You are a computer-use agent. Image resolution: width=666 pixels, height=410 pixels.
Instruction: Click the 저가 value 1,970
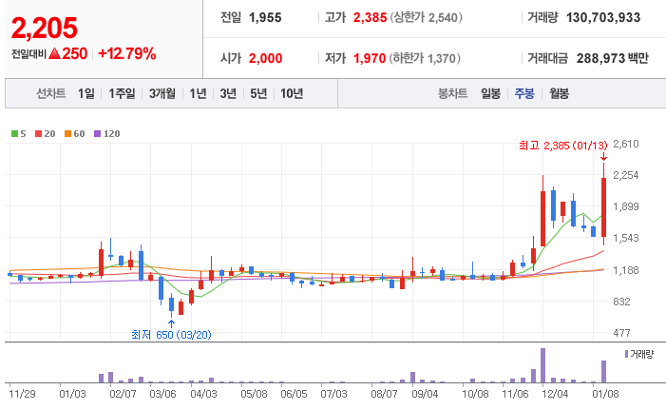coord(370,58)
